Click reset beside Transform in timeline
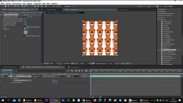The height and width of the screenshot is (103, 183). coord(55,82)
